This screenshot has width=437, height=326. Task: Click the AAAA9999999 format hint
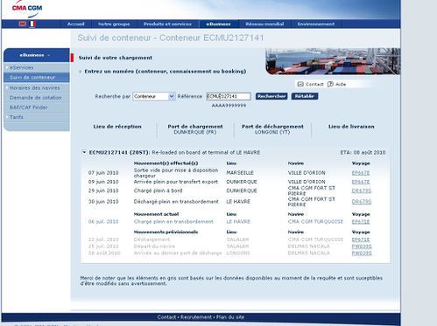(229, 105)
